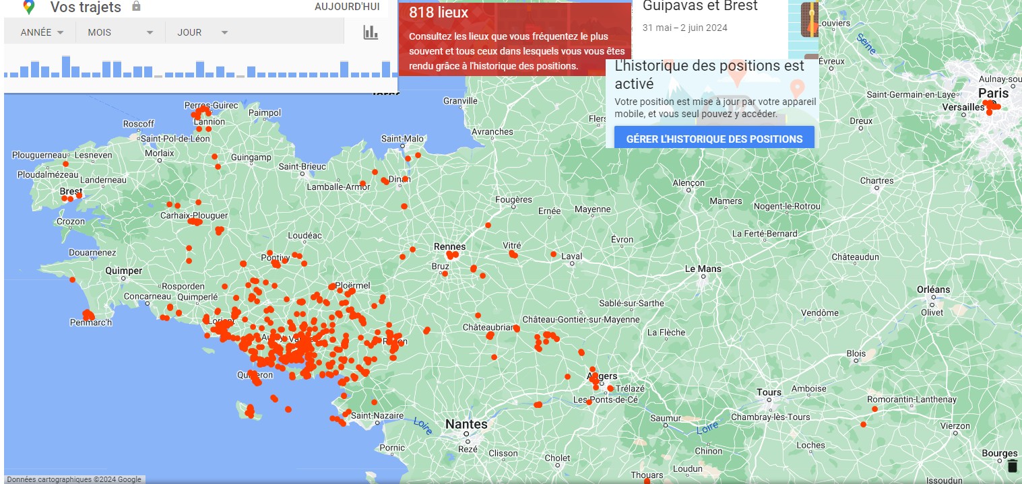Click the Penmarc'h label
This screenshot has width=1022, height=484.
[91, 322]
